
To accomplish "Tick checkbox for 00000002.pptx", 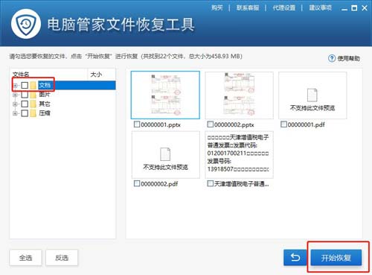I will (x=210, y=124).
